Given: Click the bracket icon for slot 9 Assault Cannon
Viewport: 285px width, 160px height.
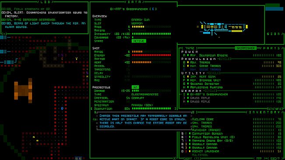Looking at the screenshot, I should pyautogui.click(x=186, y=148).
